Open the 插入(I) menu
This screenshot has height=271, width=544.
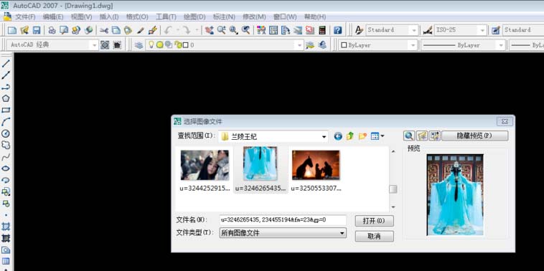[x=109, y=16]
